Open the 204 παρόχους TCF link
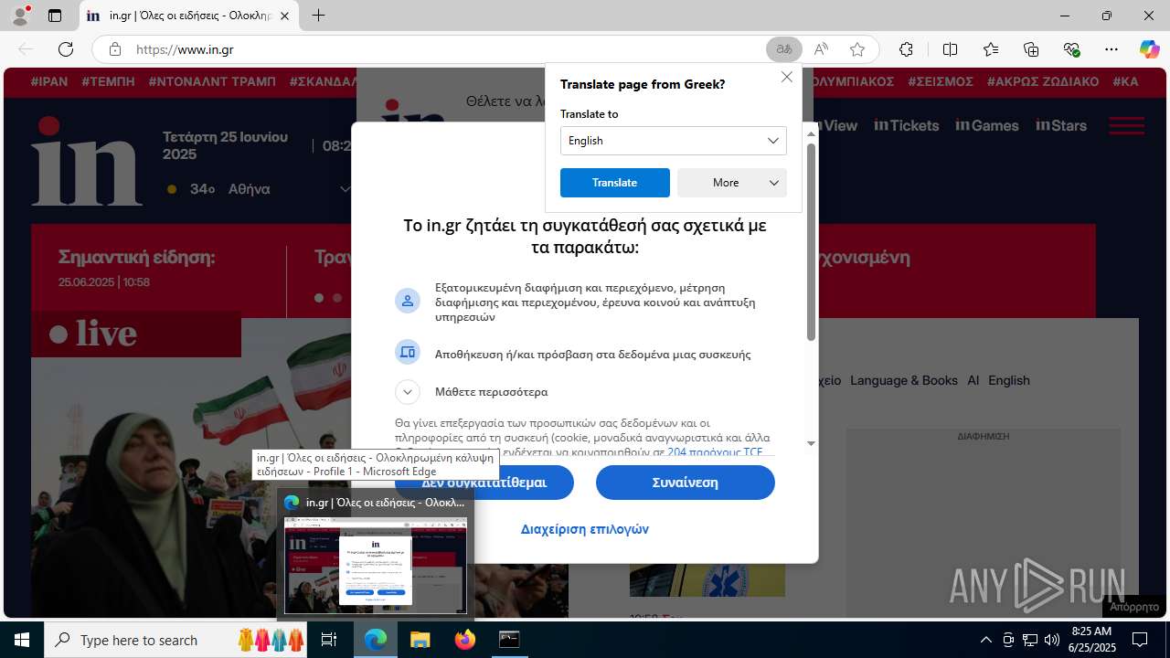The image size is (1170, 658). 715,452
